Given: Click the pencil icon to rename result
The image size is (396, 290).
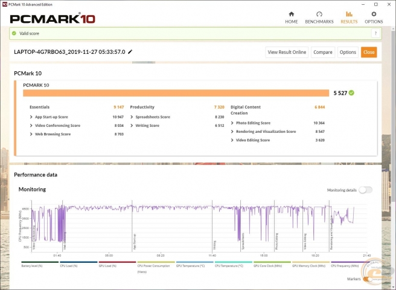Looking at the screenshot, I should (130, 52).
